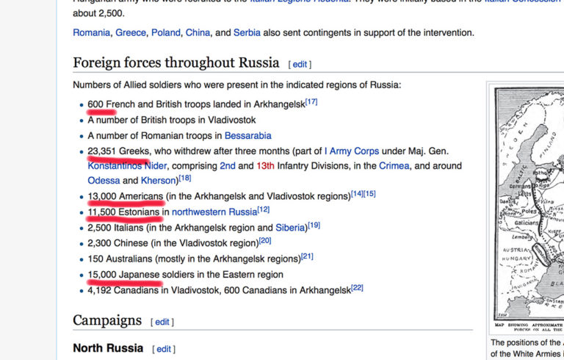The height and width of the screenshot is (360, 564).
Task: Click the Siberia link
Action: [x=291, y=228]
